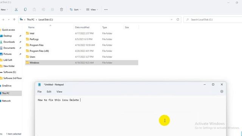Select the Program Files (x86) folder
This screenshot has width=242, height=136.
coord(39,51)
